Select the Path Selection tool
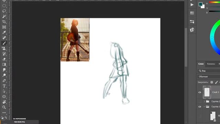 4,91
